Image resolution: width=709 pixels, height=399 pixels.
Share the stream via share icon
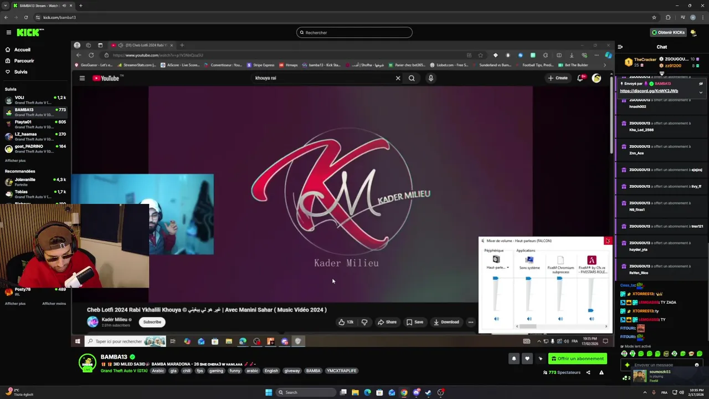click(x=588, y=372)
